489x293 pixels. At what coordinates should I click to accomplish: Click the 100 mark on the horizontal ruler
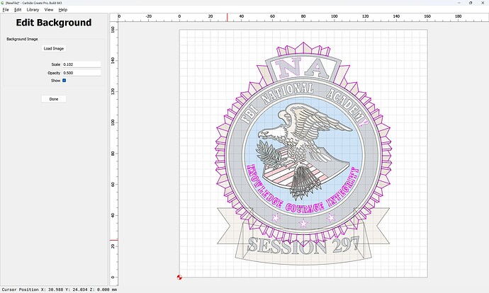[334, 16]
